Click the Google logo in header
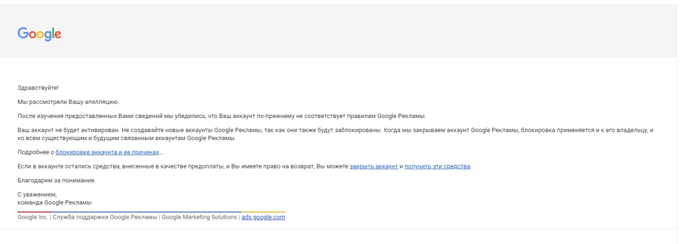Screen dimensions: 690x244 click(x=39, y=33)
